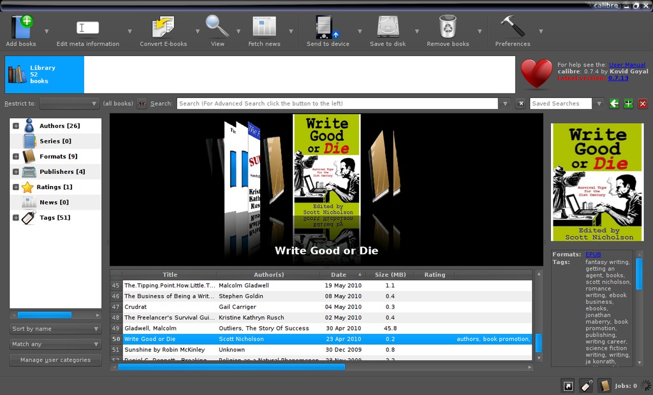The height and width of the screenshot is (395, 653).
Task: Click the View magnifier icon
Action: (217, 27)
